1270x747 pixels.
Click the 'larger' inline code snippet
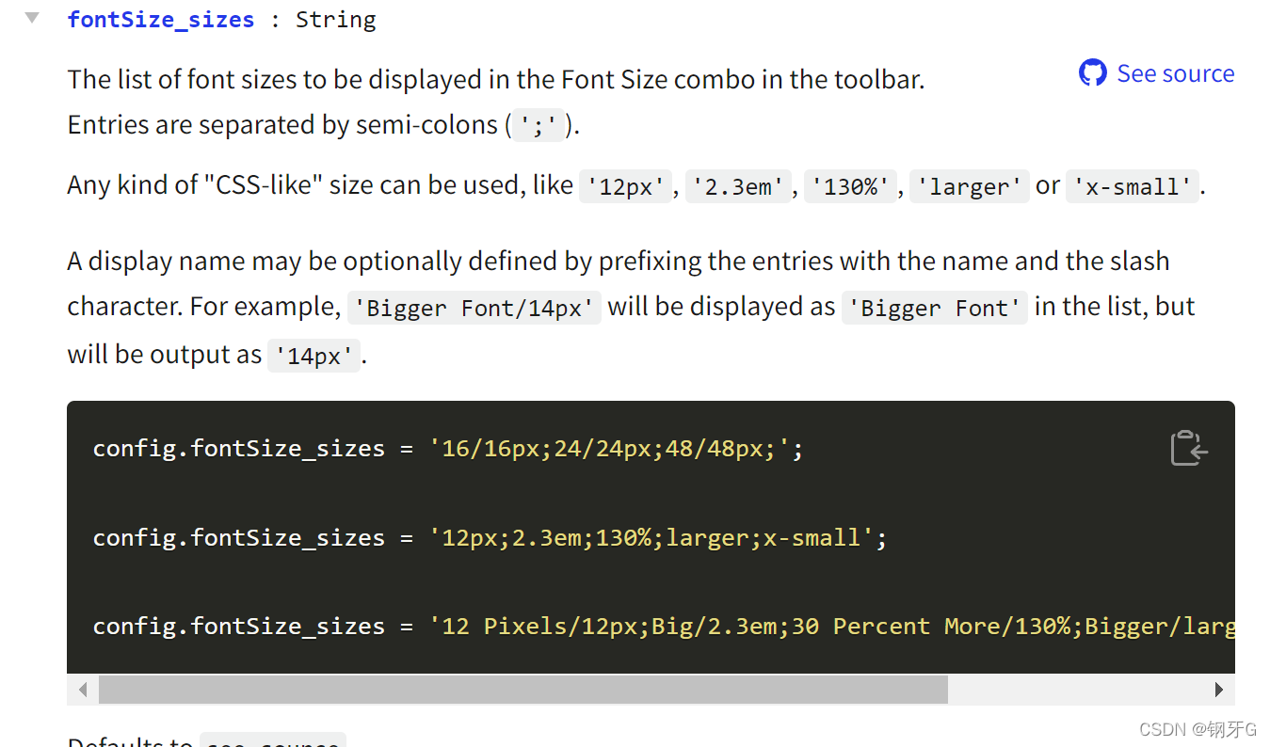pos(969,186)
